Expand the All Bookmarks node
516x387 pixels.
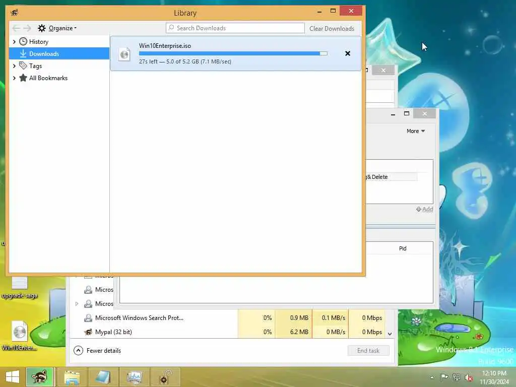(x=14, y=78)
